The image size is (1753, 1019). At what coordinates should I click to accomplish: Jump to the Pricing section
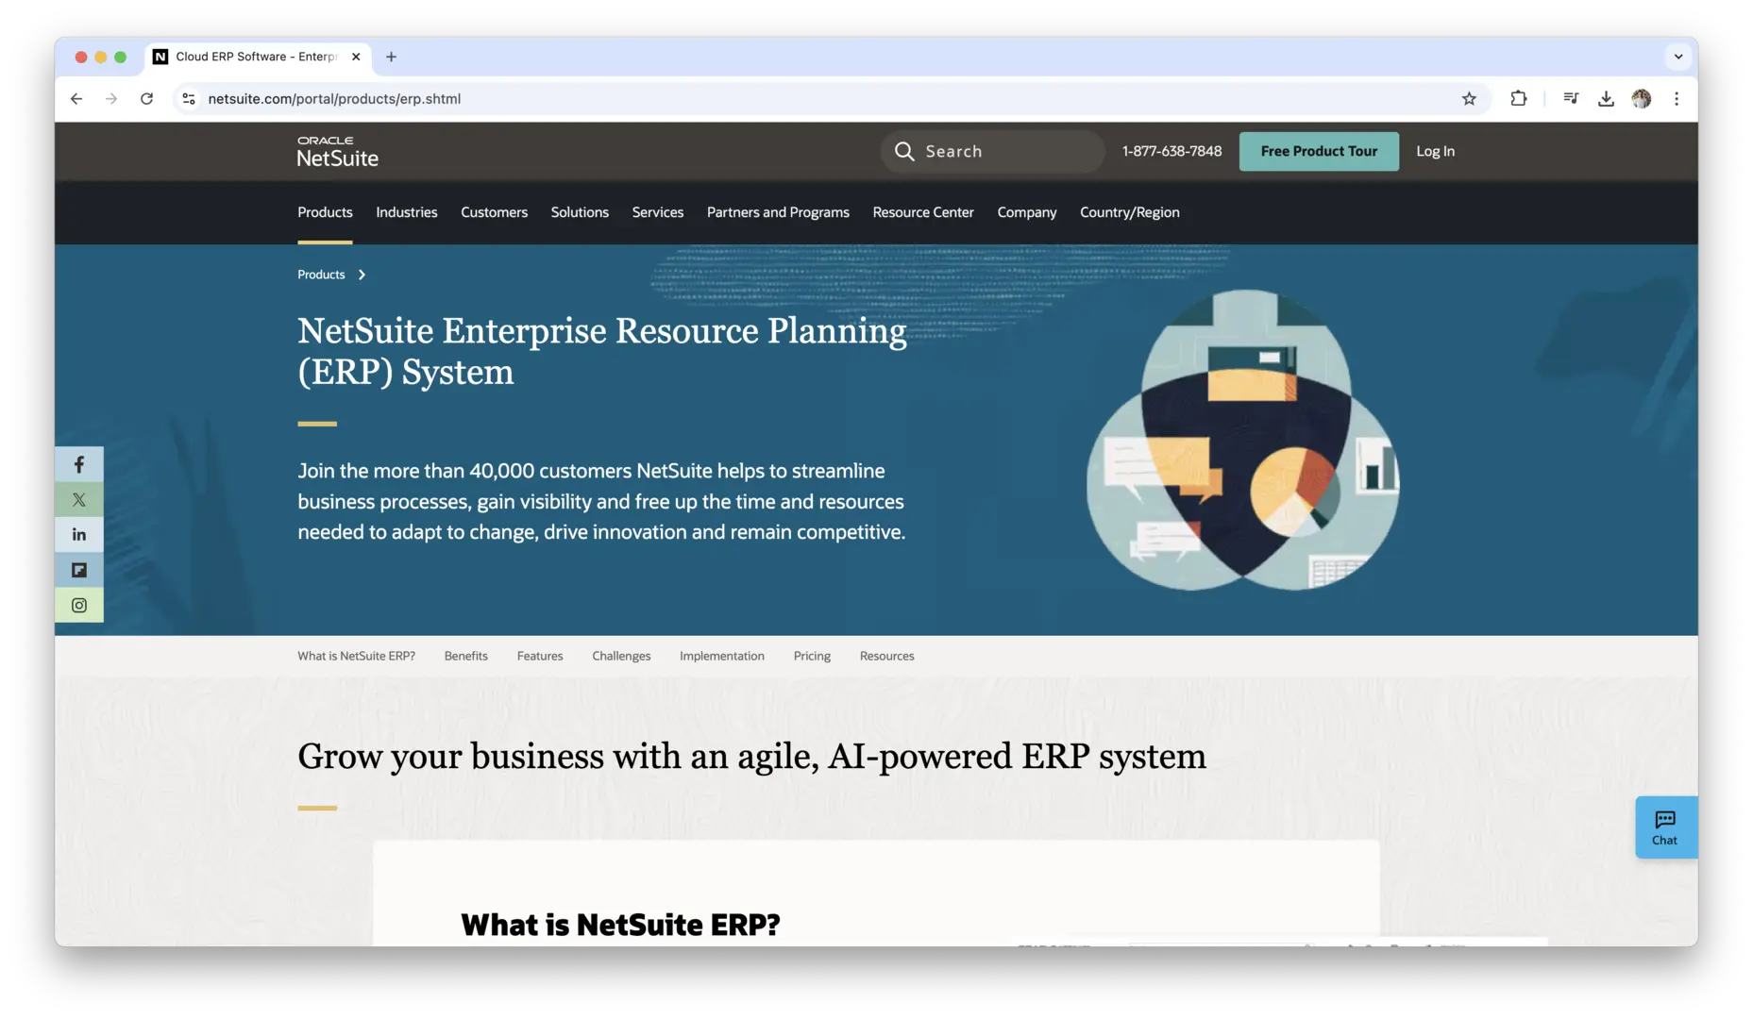812,656
